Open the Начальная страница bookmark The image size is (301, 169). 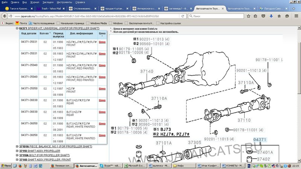click(x=70, y=23)
